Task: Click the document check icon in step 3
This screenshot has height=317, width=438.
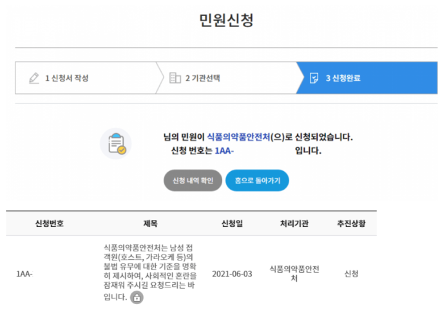Action: tap(314, 78)
